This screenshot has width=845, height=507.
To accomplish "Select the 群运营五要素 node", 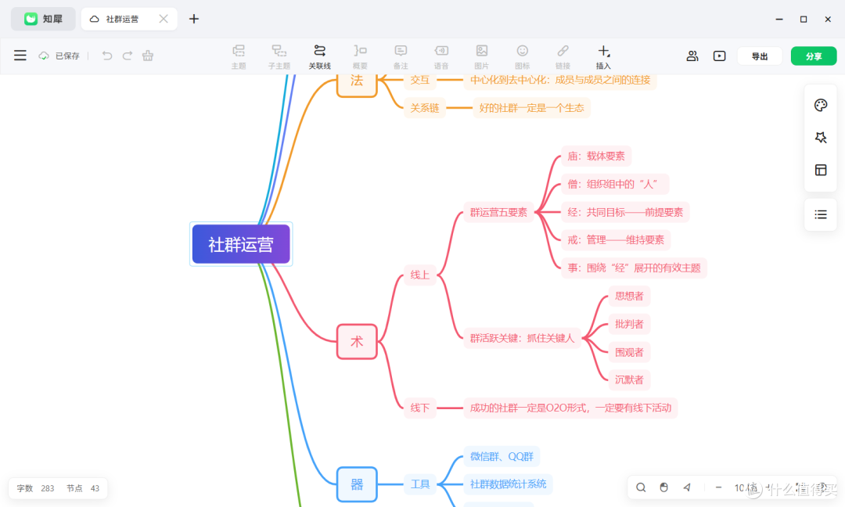I will click(498, 212).
